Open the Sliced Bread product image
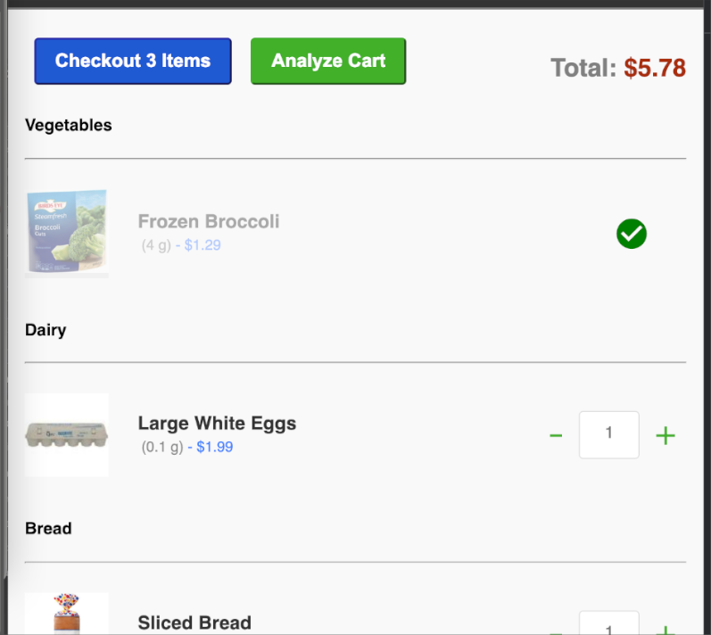The height and width of the screenshot is (635, 711). pyautogui.click(x=67, y=614)
